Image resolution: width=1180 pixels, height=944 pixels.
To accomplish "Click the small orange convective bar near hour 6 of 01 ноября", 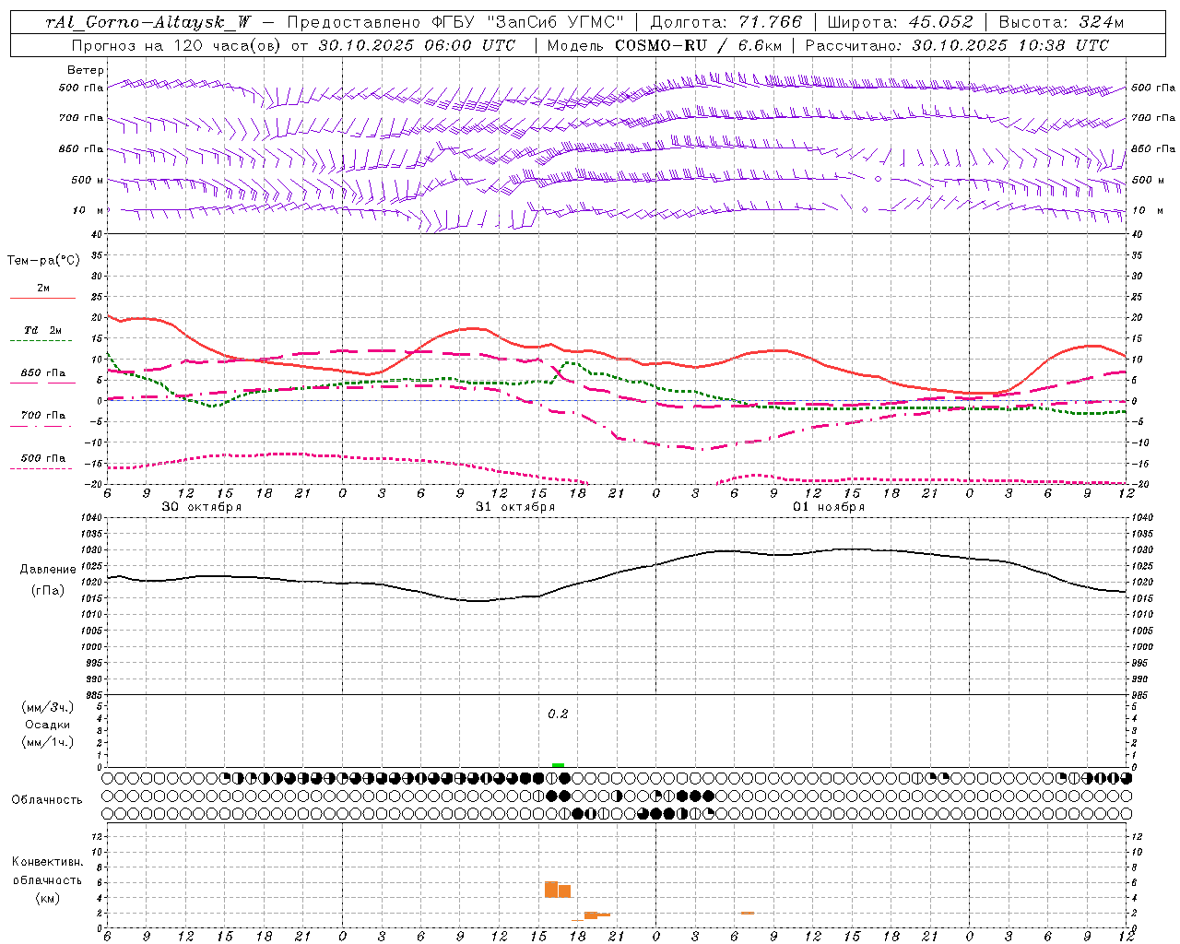I will tap(748, 913).
